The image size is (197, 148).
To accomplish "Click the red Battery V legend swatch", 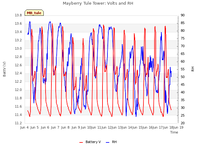I will coord(81,142).
